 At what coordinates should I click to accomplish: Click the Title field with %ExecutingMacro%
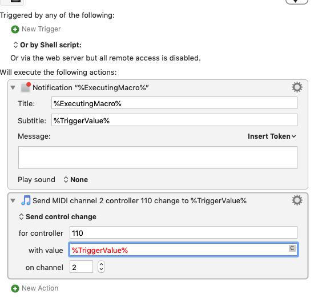coord(174,103)
